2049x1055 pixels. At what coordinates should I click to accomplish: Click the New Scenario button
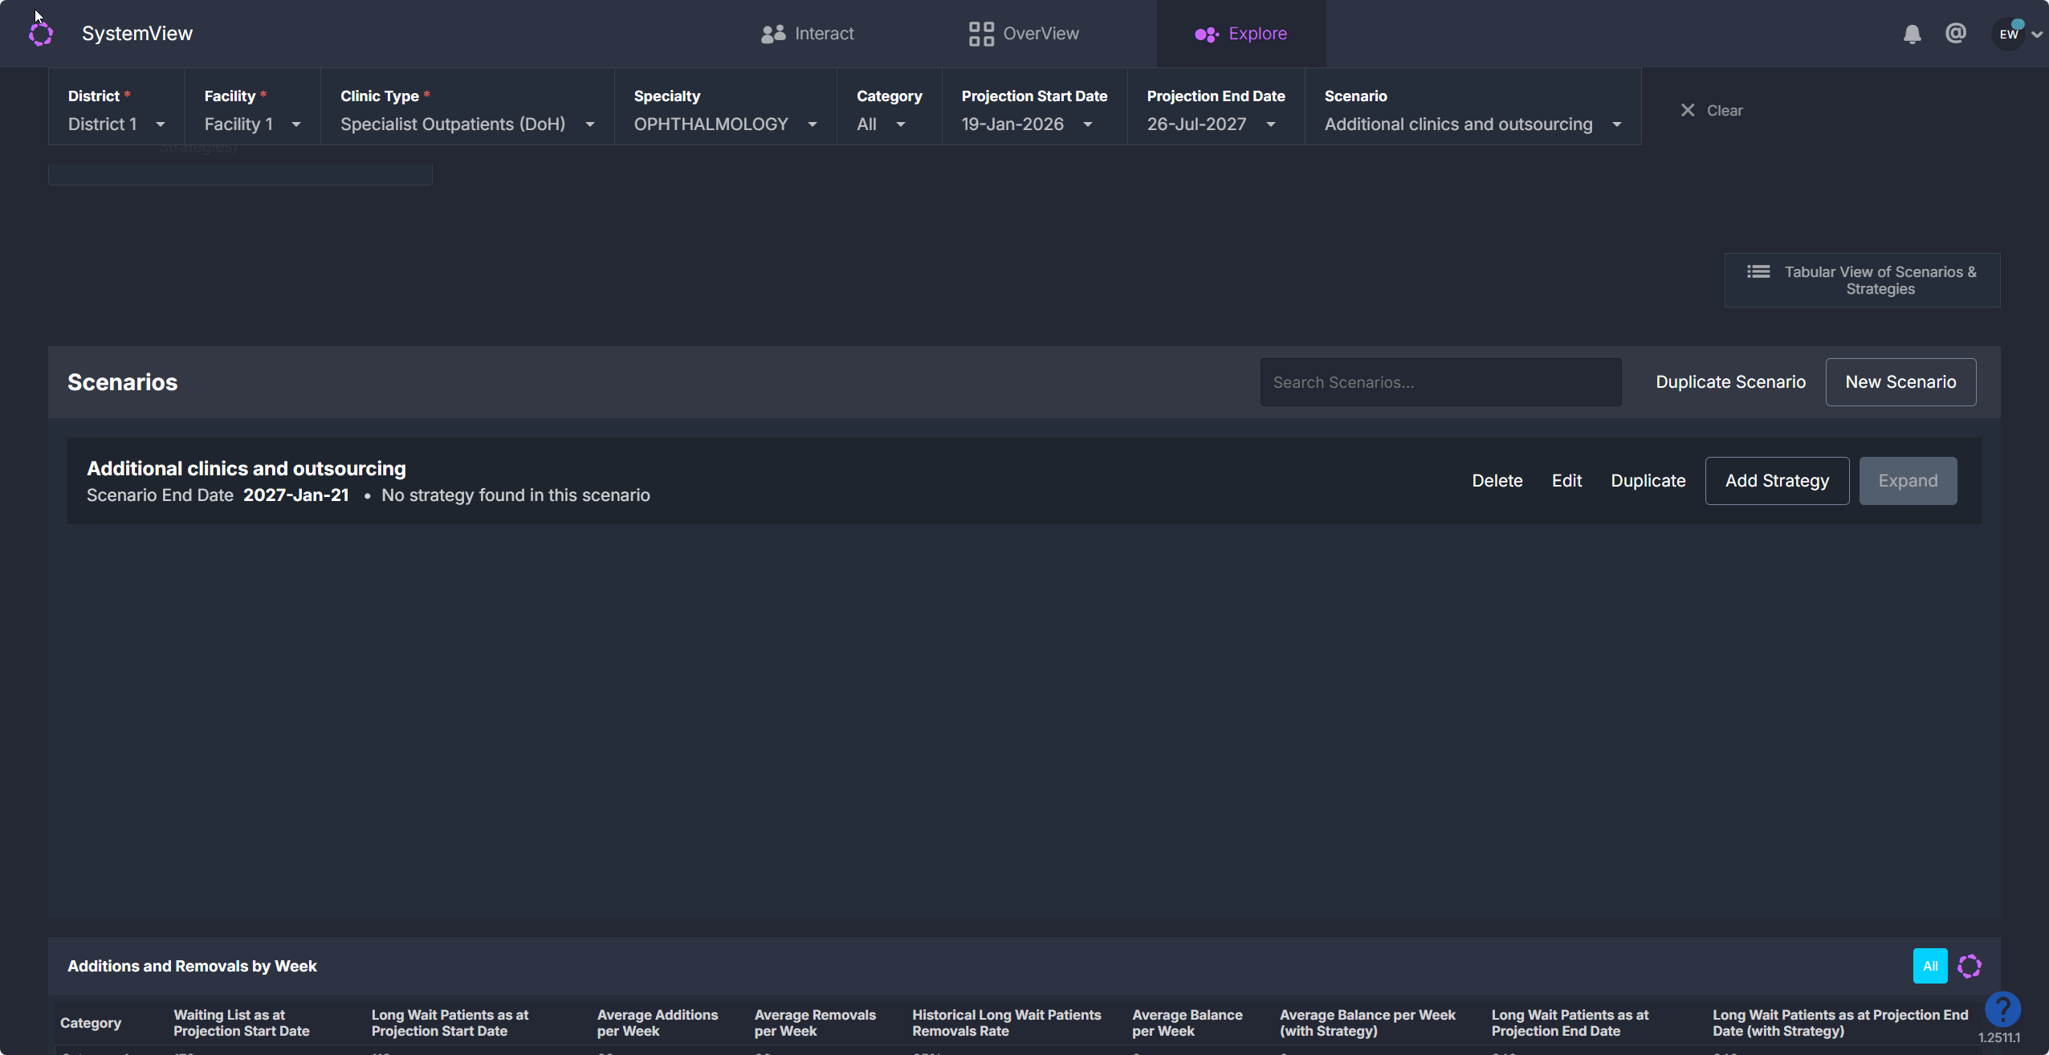click(1900, 382)
